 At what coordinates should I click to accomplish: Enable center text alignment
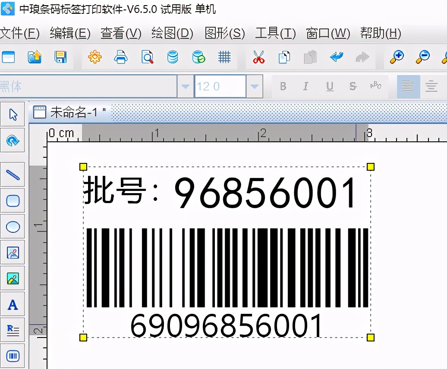[x=431, y=87]
